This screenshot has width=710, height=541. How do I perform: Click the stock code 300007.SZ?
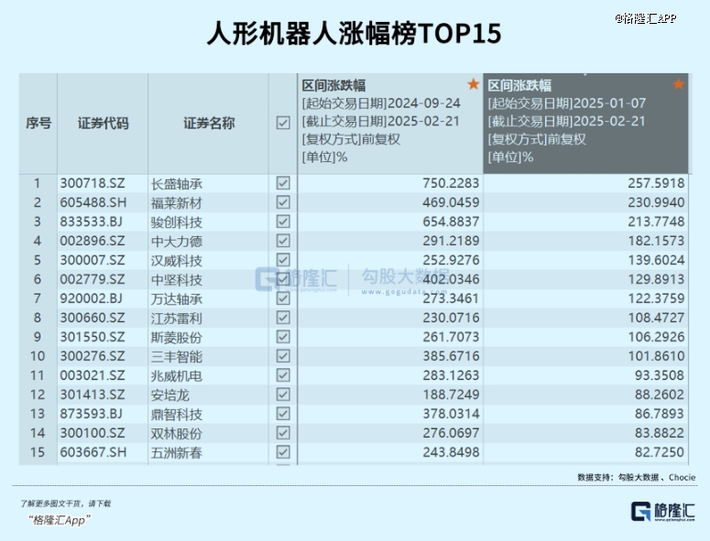click(x=93, y=260)
